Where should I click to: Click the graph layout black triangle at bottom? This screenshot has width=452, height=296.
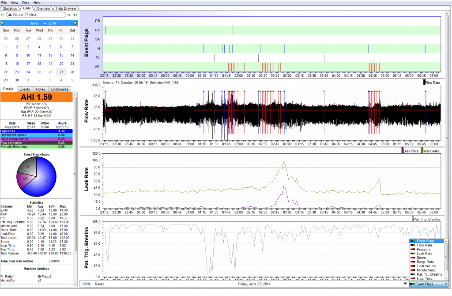click(x=405, y=284)
